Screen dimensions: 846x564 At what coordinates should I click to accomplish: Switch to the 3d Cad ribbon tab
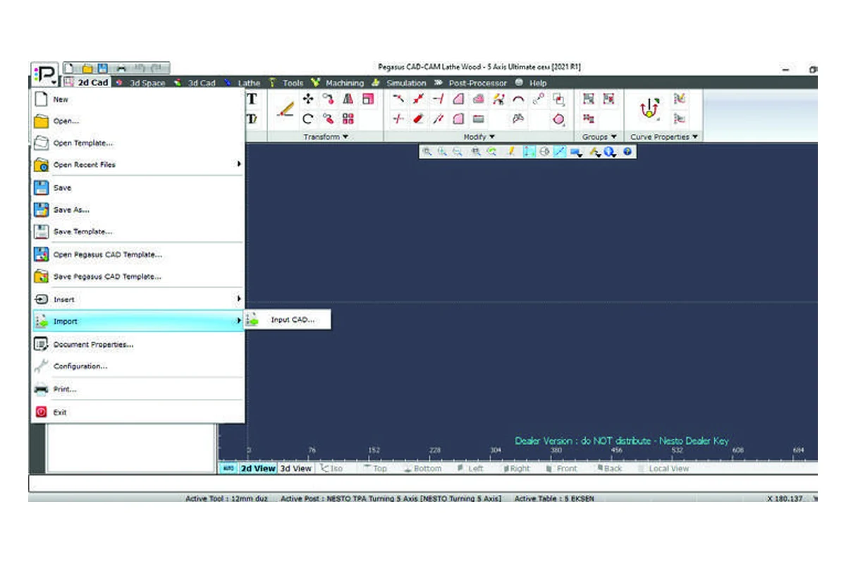tap(196, 83)
